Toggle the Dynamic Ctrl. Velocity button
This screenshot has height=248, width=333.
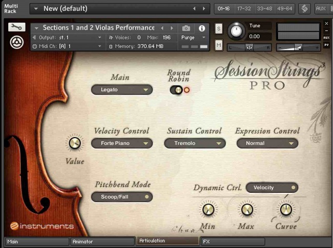272,188
